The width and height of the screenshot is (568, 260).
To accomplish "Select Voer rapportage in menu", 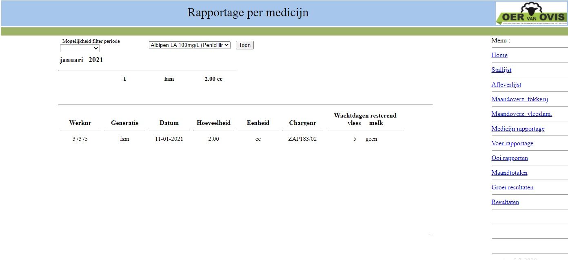I will coord(512,143).
